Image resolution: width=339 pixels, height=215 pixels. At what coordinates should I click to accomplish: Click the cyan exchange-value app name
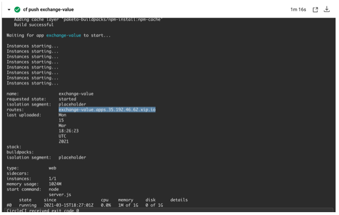pos(63,35)
